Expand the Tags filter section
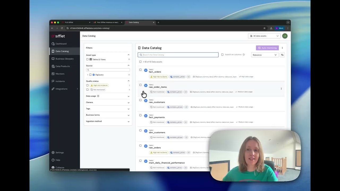The width and height of the screenshot is (340, 191). (129, 109)
